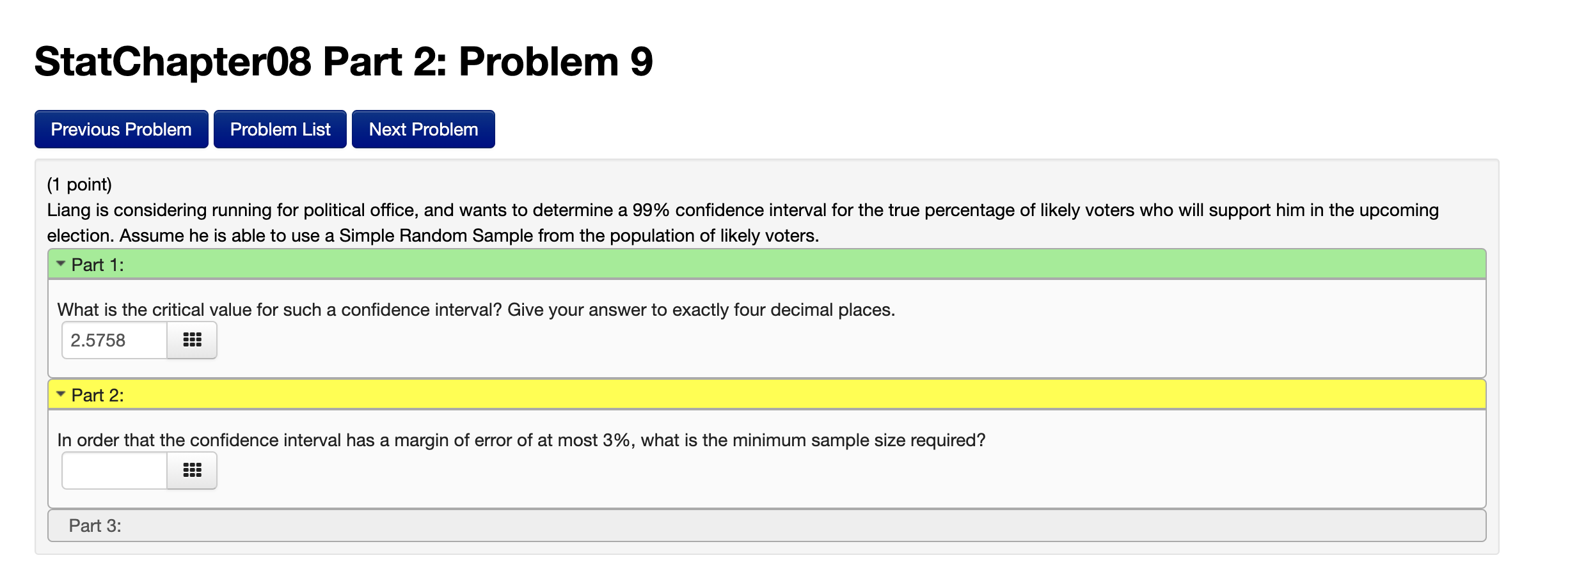
Task: Select the math entry icon under the sample-size question
Action: tap(191, 470)
